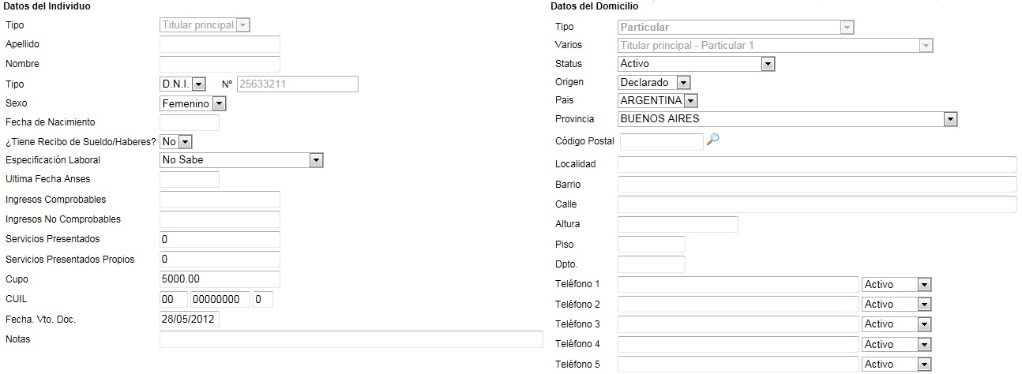
Task: Click the Fecha Vto. Doc. date field
Action: (190, 320)
